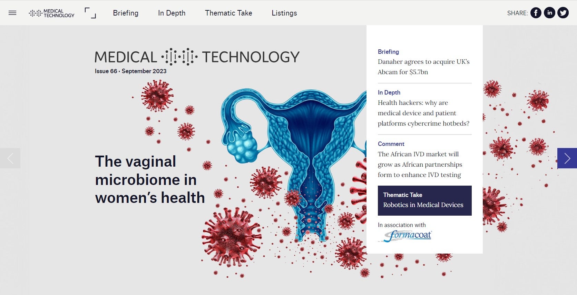Open the In Depth menu item

[x=172, y=13]
